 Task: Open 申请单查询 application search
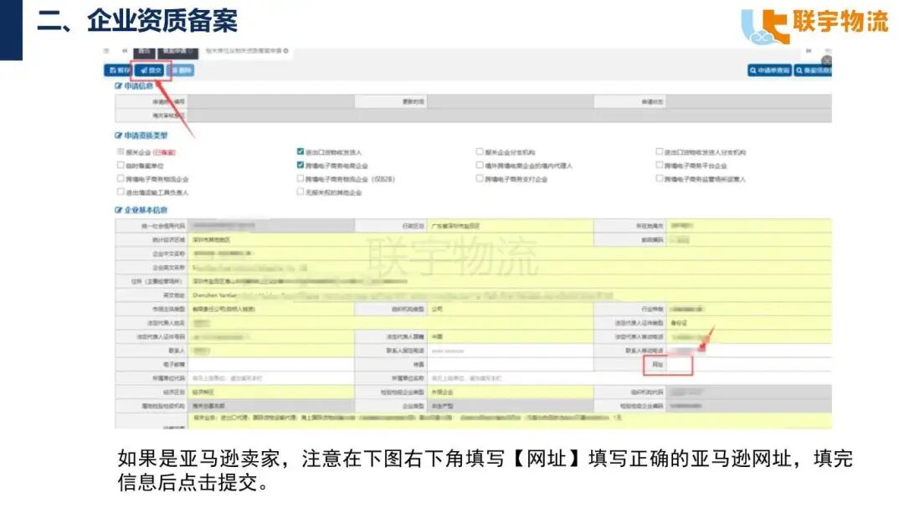769,71
